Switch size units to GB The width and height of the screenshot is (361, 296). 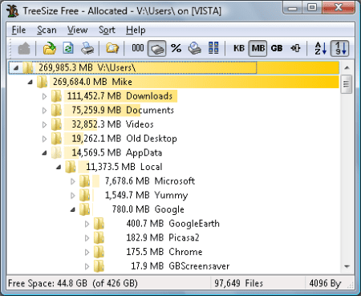click(277, 48)
